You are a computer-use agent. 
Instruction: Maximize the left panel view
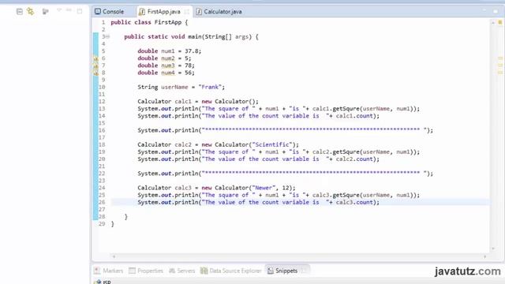pos(80,11)
